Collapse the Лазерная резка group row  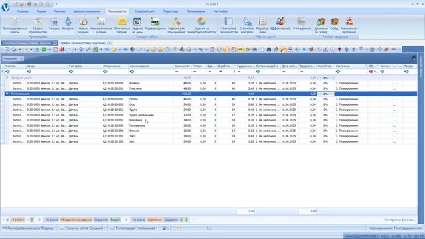(x=7, y=78)
